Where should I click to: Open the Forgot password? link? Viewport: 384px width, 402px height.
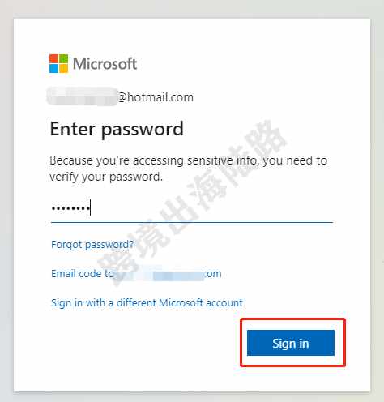tap(92, 245)
